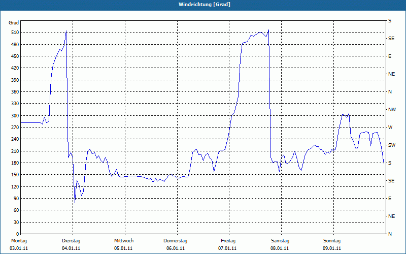Select the 450 value on the left axis

[x=15, y=56]
